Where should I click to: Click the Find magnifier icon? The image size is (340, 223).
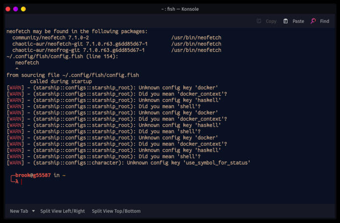click(x=313, y=21)
